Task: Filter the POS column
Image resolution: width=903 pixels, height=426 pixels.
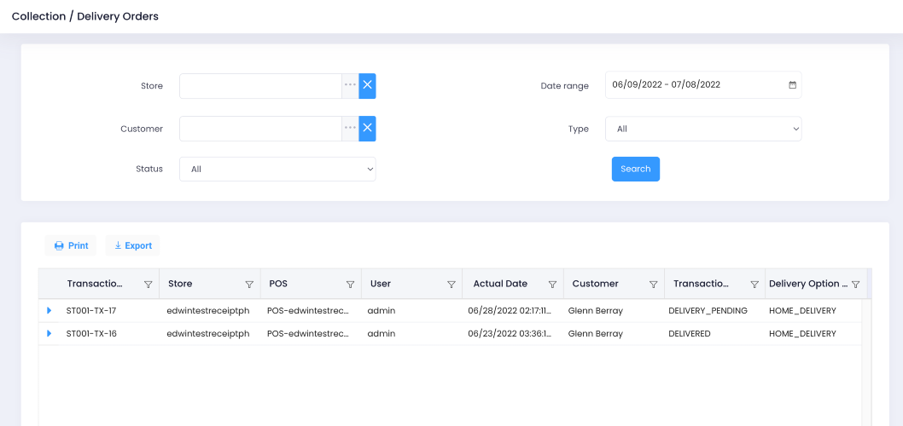Action: coord(350,284)
